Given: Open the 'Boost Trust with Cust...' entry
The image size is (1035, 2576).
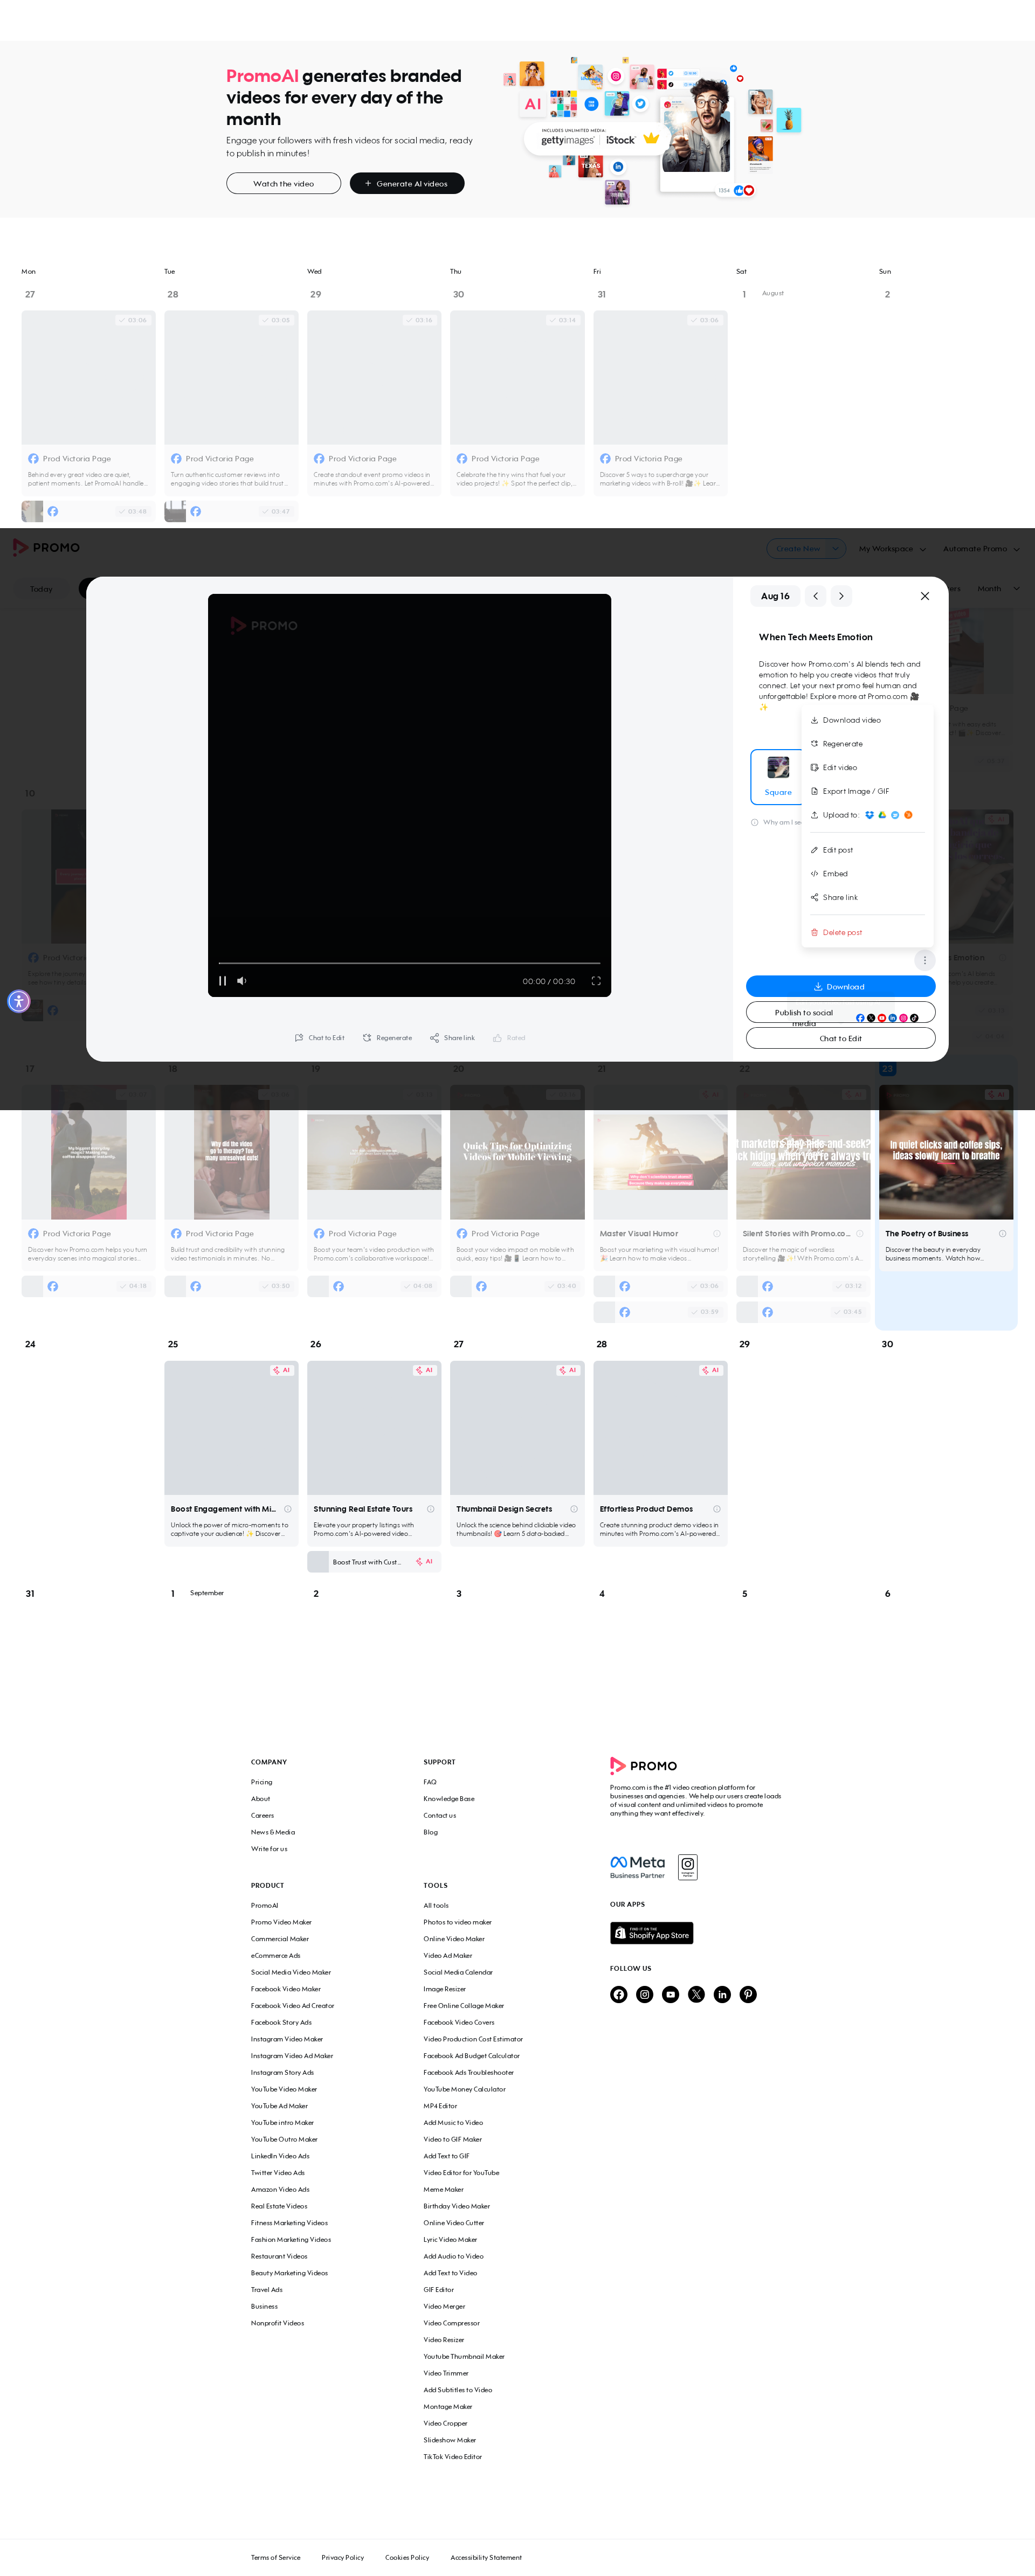Looking at the screenshot, I should 374,1562.
